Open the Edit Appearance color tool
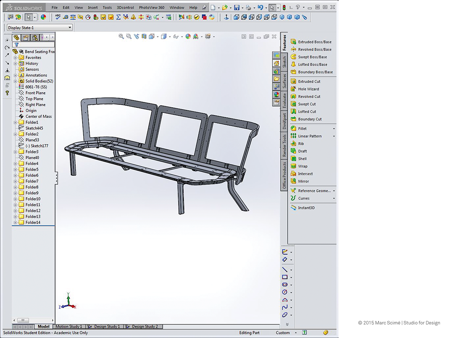 (x=188, y=36)
